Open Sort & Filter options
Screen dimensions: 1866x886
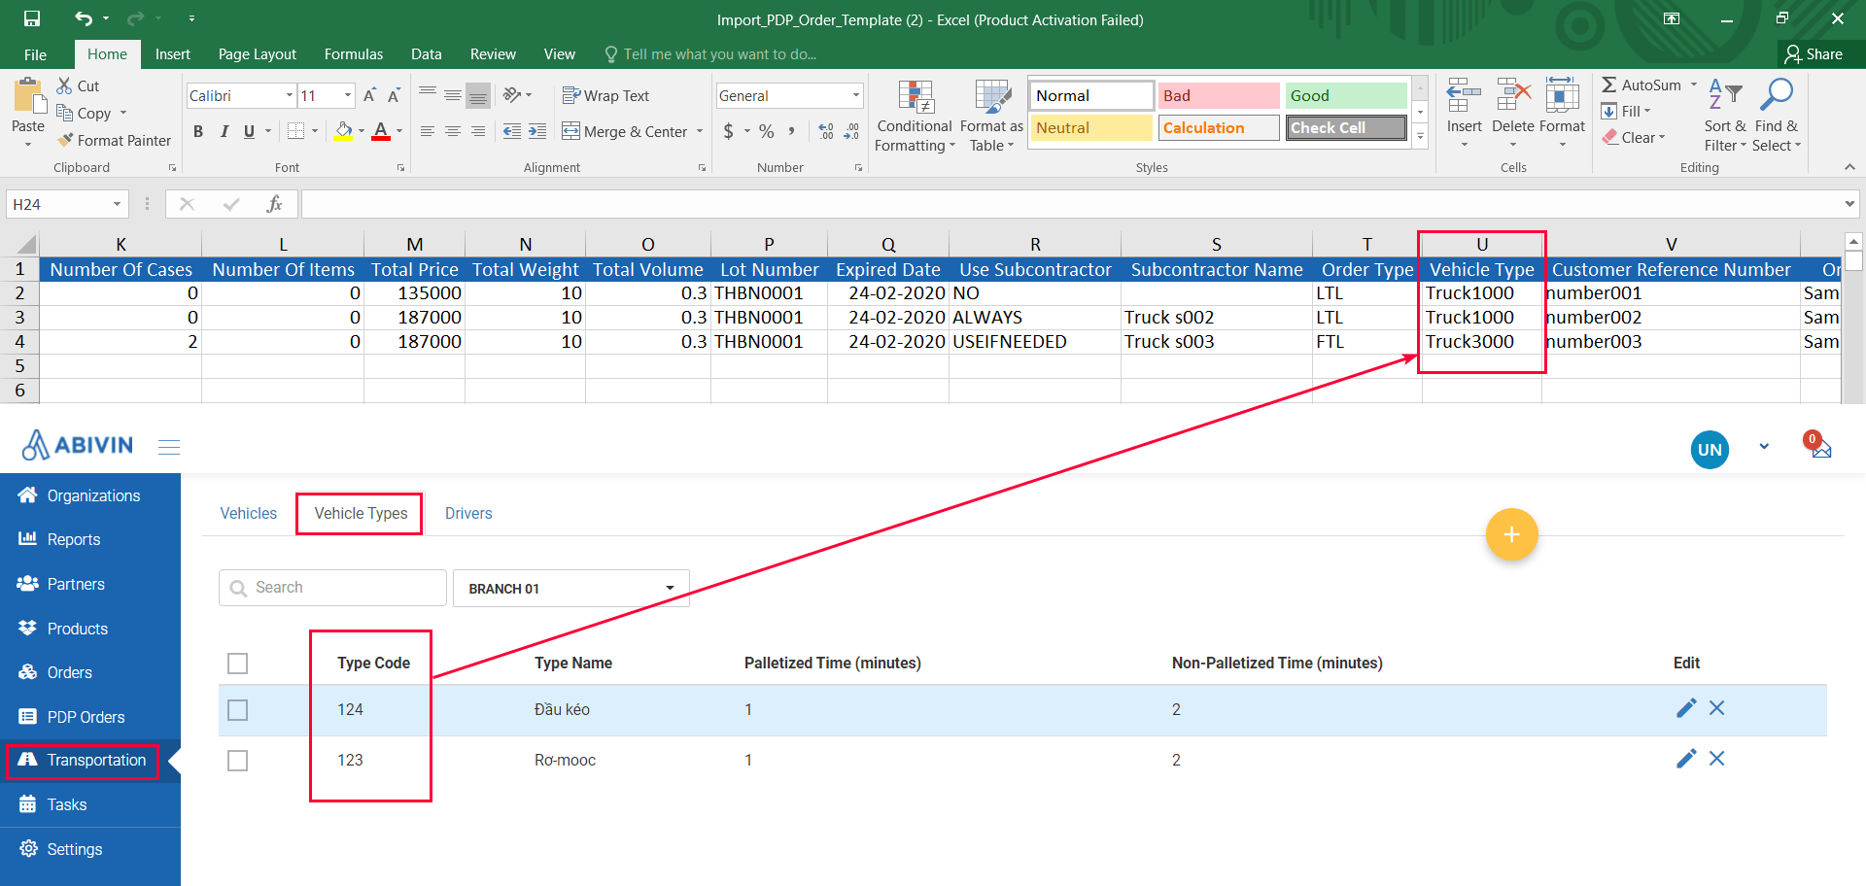(1725, 116)
